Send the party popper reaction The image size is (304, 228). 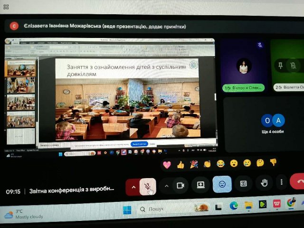coord(194,164)
